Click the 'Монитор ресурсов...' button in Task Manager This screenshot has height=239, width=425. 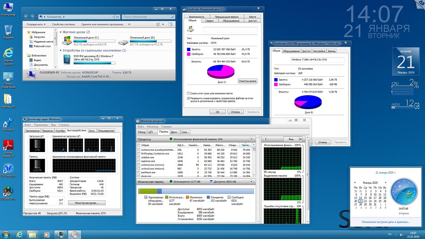coord(87,203)
